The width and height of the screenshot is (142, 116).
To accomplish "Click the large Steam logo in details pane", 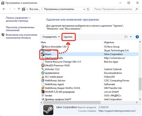I will [48, 110].
